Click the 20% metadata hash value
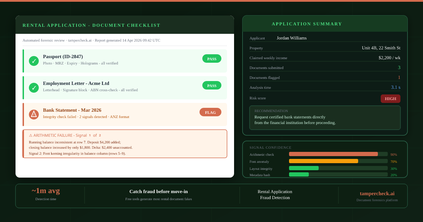Image resolution: width=423 pixels, height=222 pixels. coord(394,175)
